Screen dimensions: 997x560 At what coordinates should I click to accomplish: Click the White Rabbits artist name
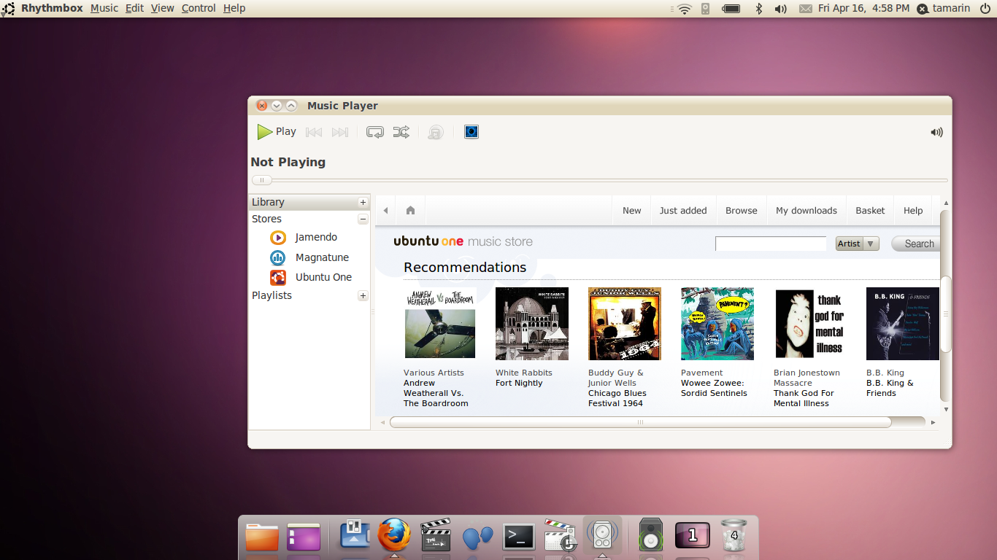(524, 373)
